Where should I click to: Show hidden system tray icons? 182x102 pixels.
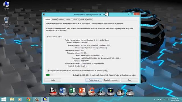[x=155, y=99]
